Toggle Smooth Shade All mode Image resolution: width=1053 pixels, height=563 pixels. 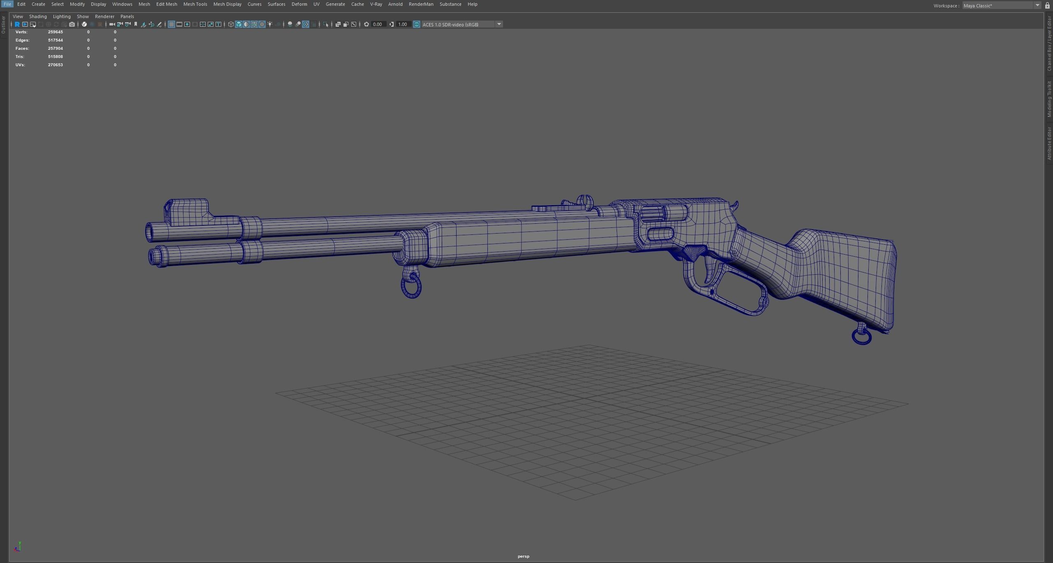(239, 24)
